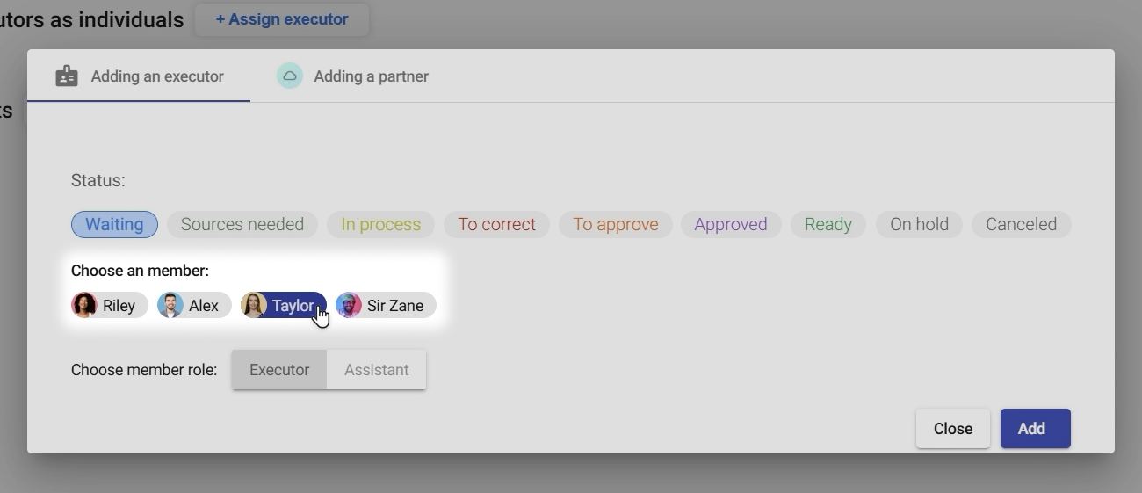Image resolution: width=1142 pixels, height=493 pixels.
Task: Set status to Waiting
Action: pyautogui.click(x=114, y=224)
